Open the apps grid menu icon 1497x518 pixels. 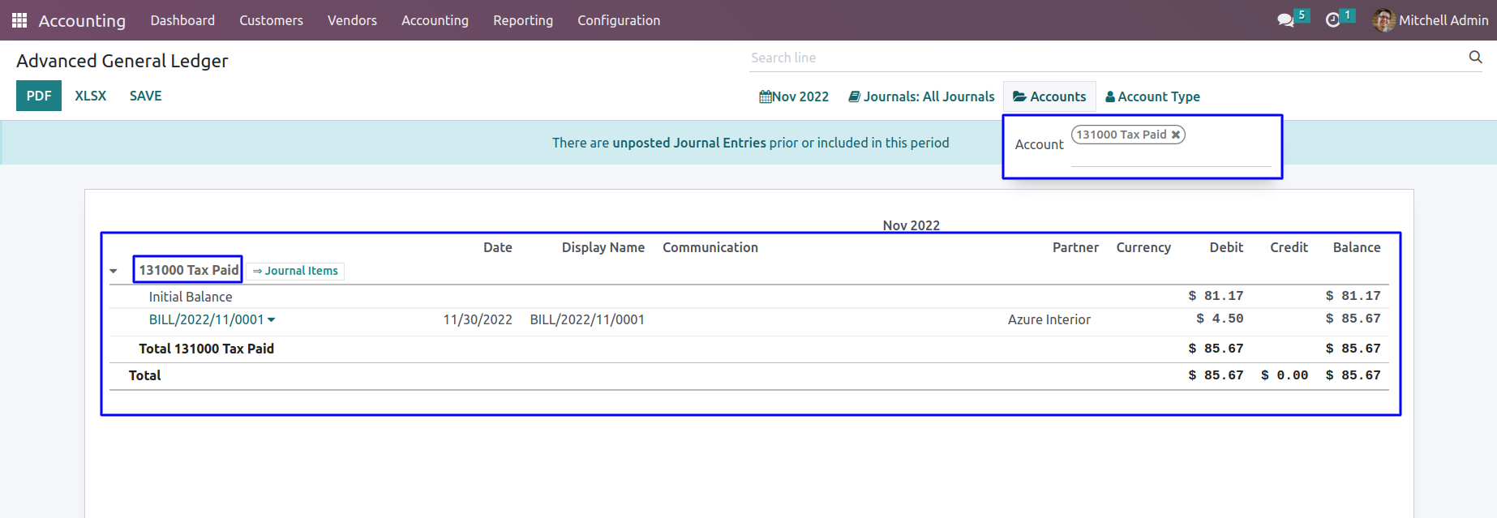[x=19, y=20]
